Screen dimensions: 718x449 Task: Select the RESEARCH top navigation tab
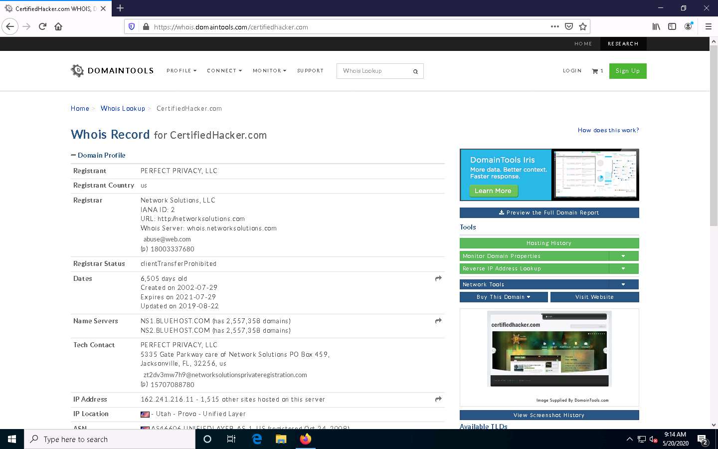[x=623, y=44]
